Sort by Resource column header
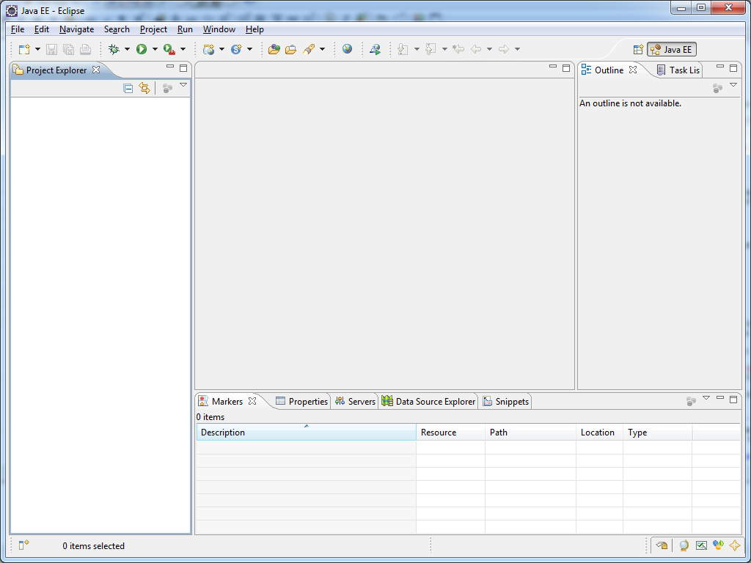 click(x=450, y=432)
